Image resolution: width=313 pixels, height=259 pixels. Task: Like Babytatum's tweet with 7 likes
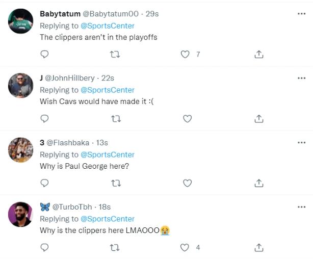click(186, 54)
